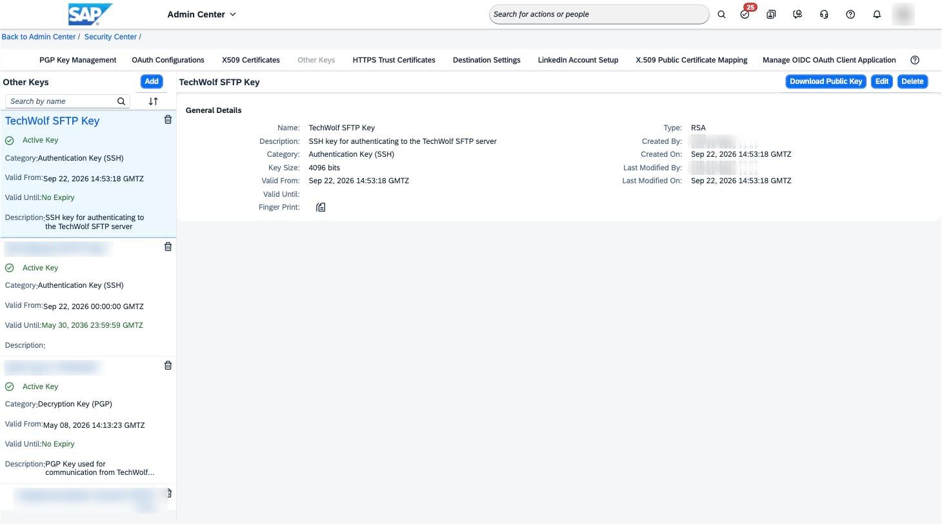This screenshot has width=942, height=524.
Task: Click the RSA type value
Action: (x=698, y=128)
